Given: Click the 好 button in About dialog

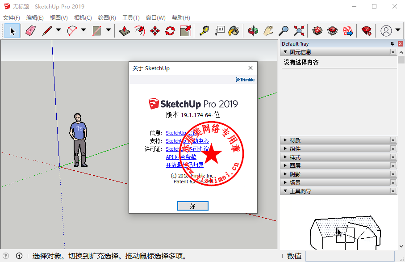Looking at the screenshot, I should tap(193, 206).
